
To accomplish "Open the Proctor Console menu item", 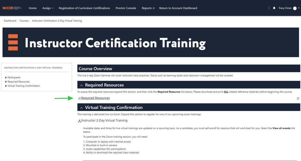I will click(x=126, y=8).
